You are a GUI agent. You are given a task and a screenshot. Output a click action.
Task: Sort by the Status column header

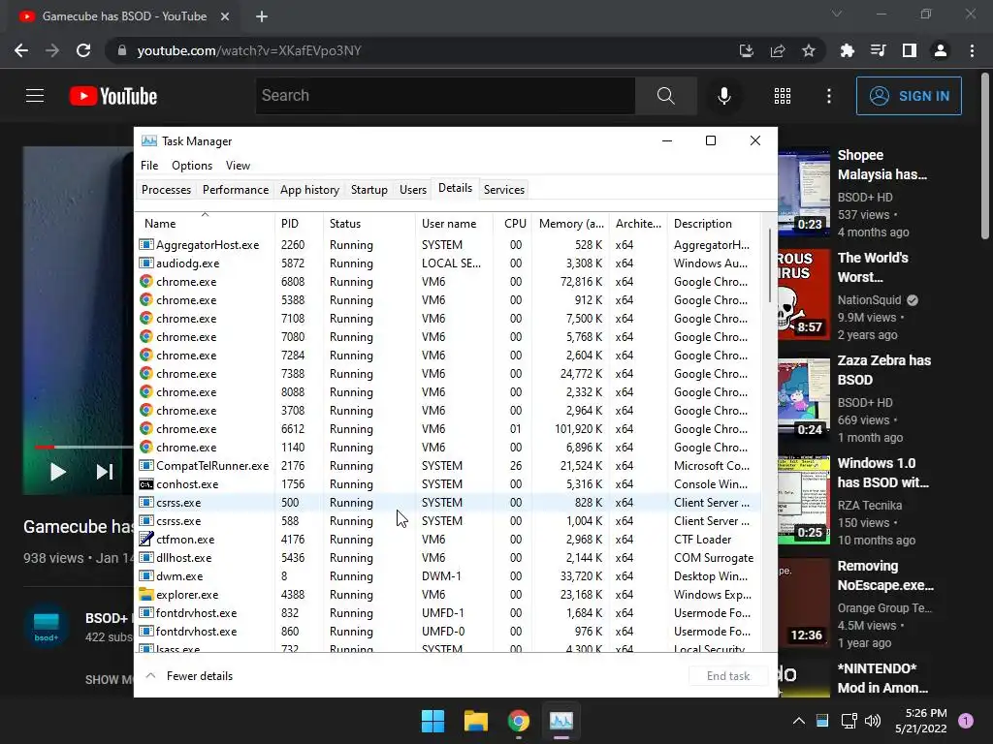click(369, 224)
